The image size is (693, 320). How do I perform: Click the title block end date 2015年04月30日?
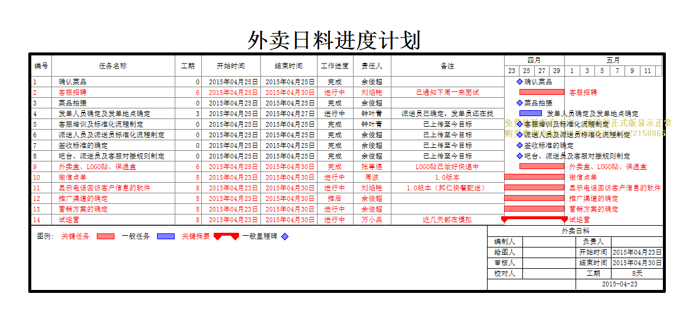[x=637, y=263]
